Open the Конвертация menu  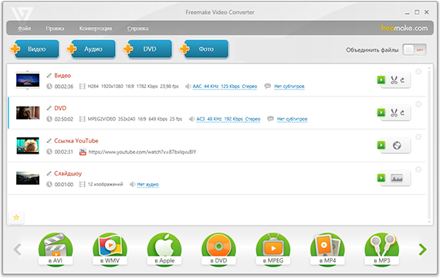point(96,29)
